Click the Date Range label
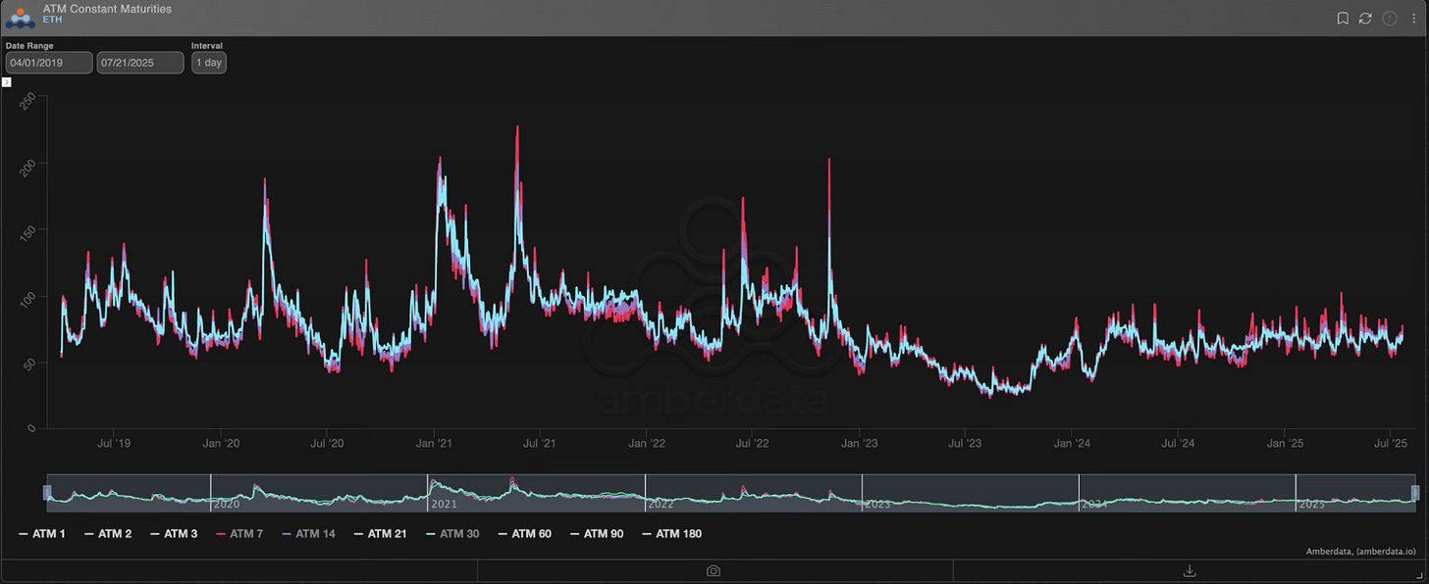 coord(29,45)
